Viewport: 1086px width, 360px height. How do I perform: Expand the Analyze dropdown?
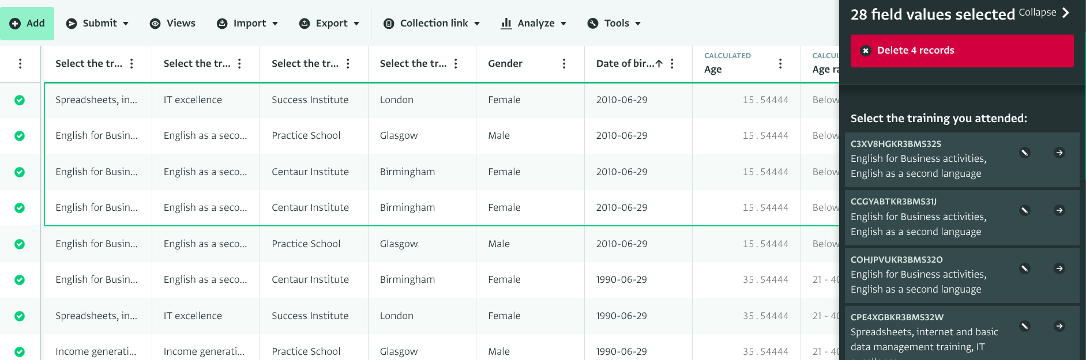click(x=533, y=24)
